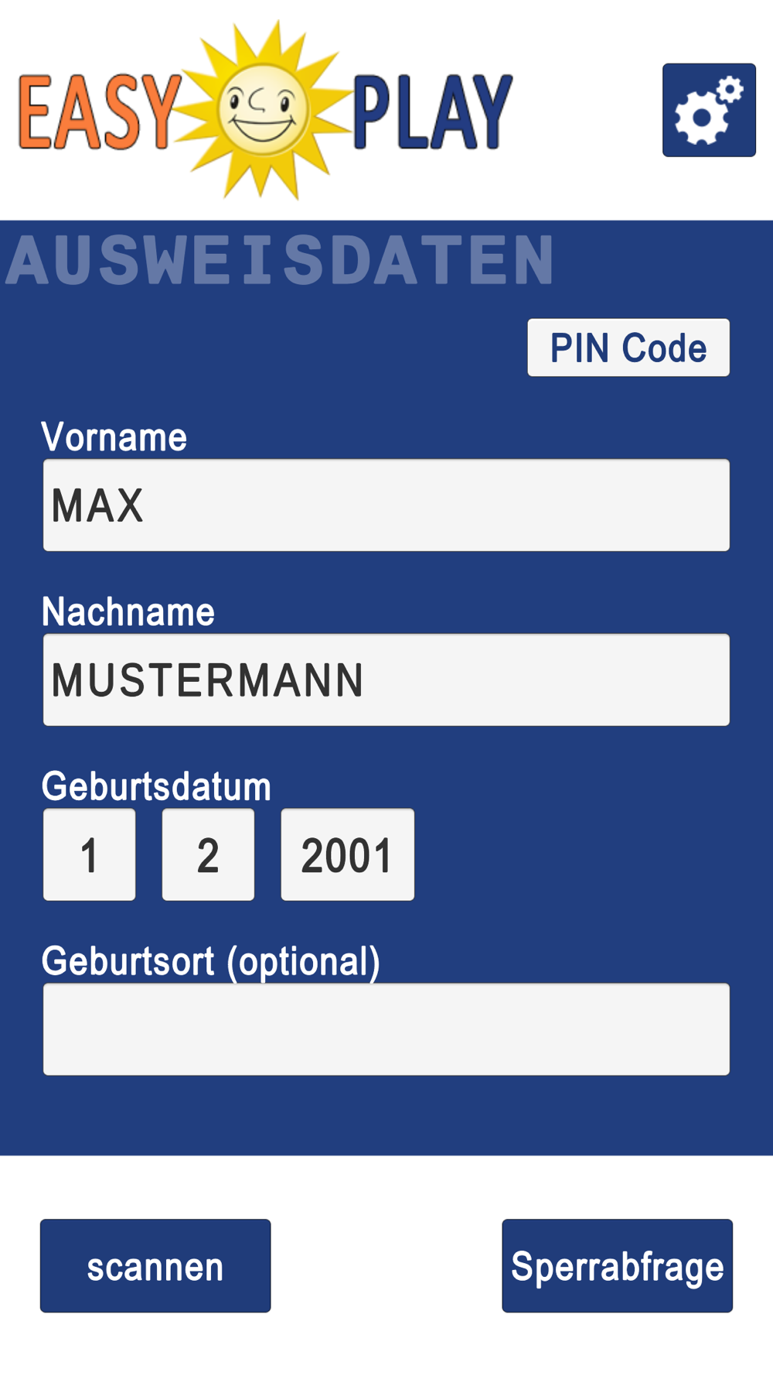Select the birth day field showing 1

pyautogui.click(x=89, y=854)
